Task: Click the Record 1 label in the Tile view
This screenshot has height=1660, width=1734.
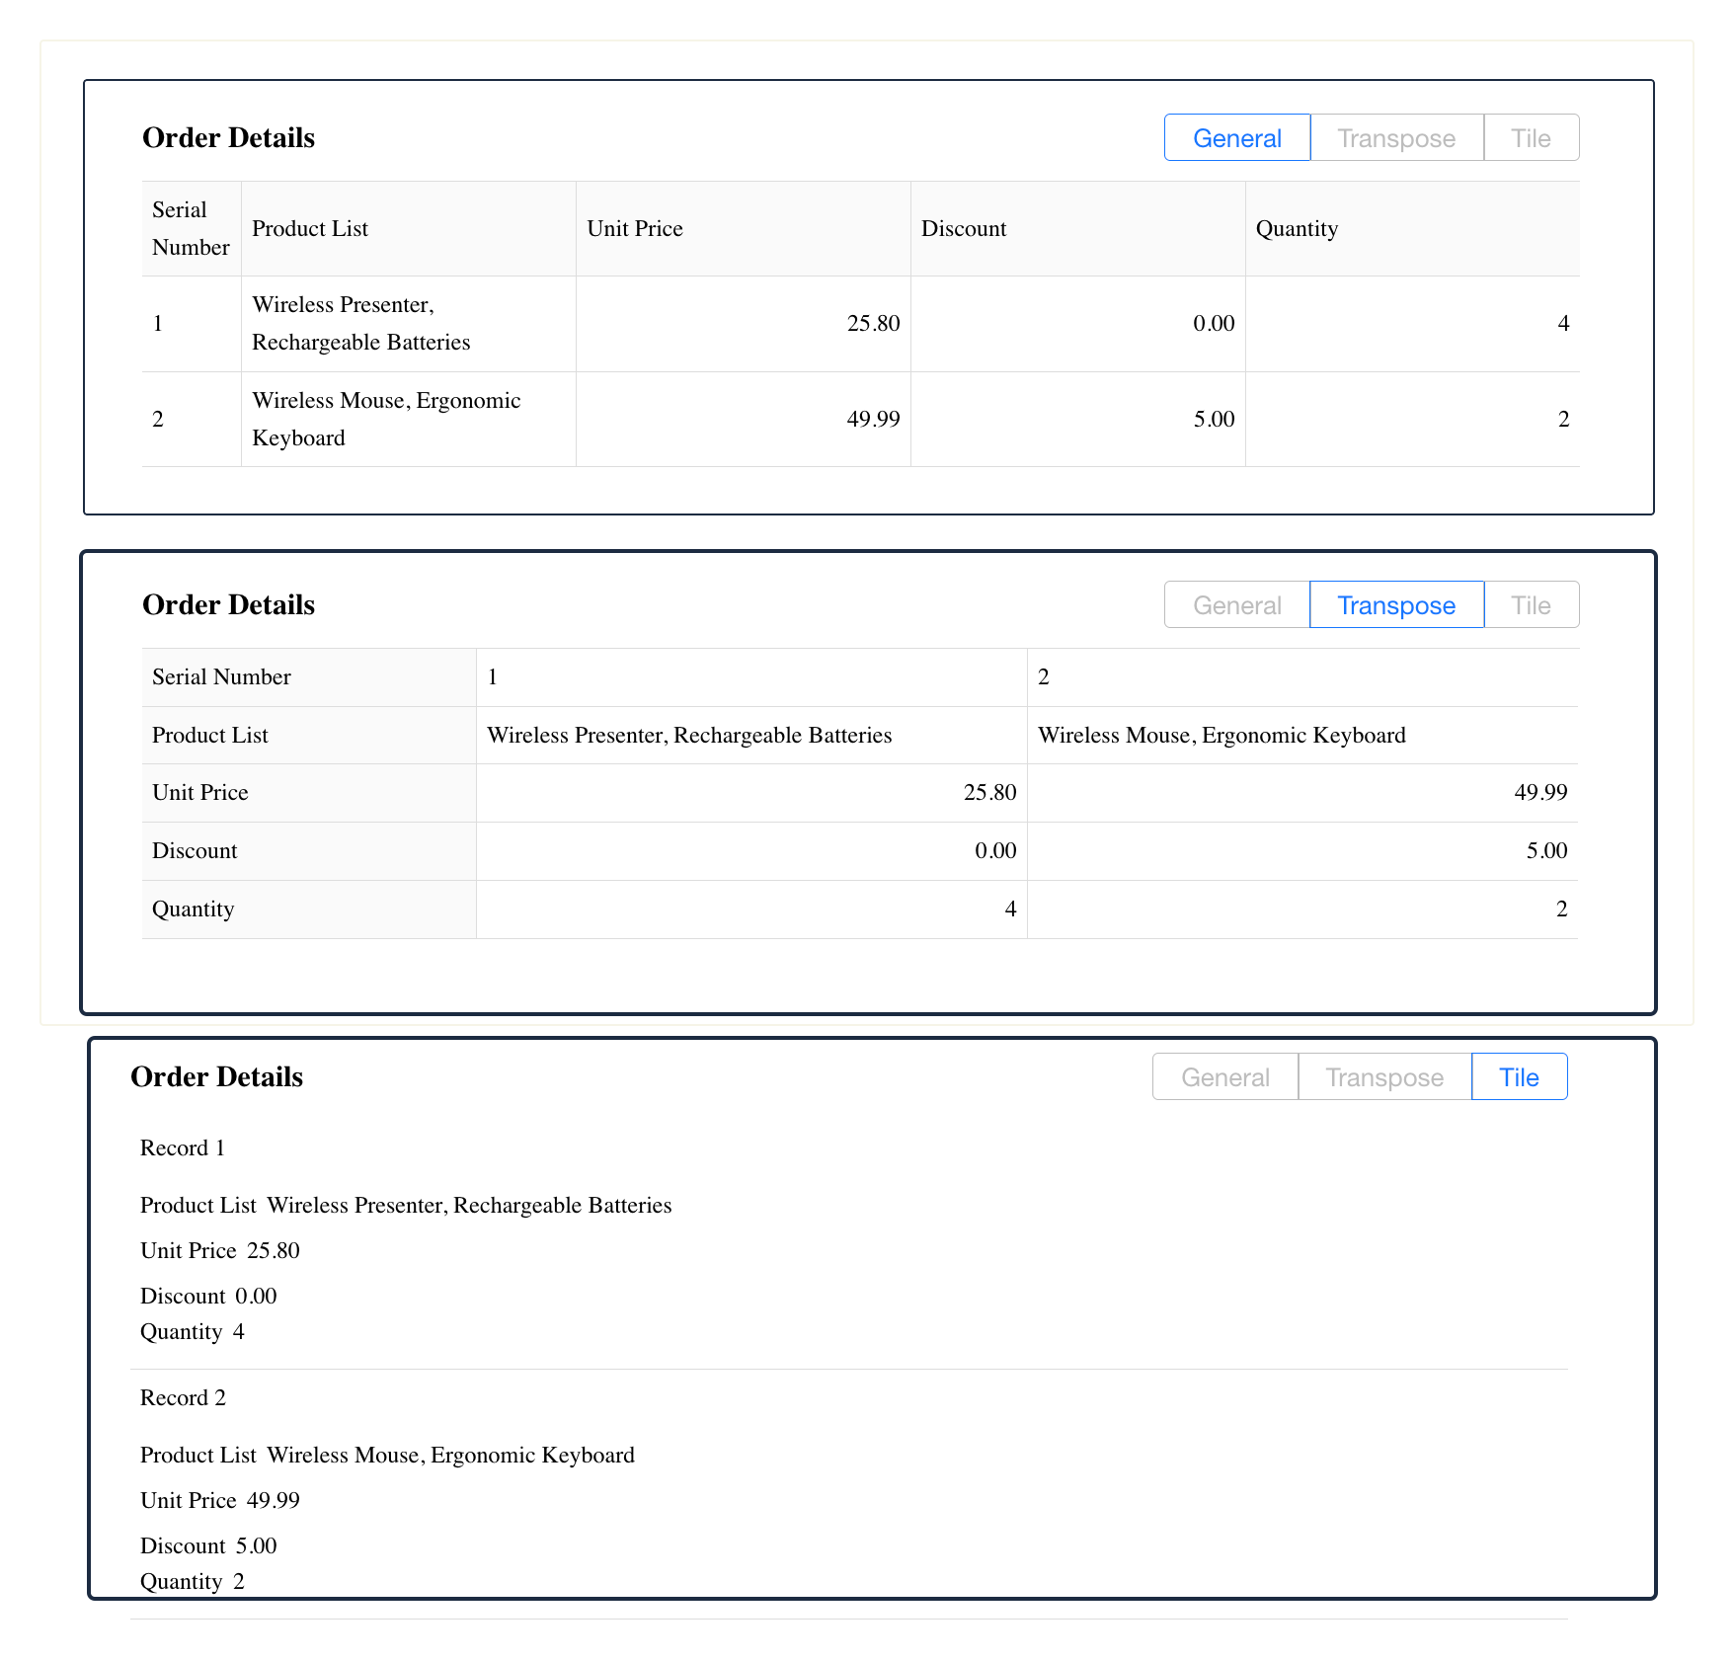Action: tap(183, 1148)
